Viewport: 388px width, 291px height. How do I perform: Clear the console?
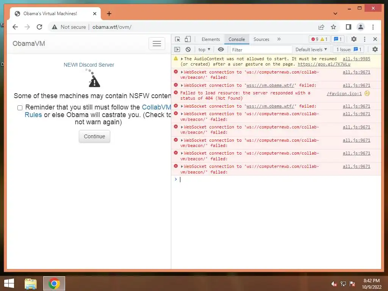188,50
